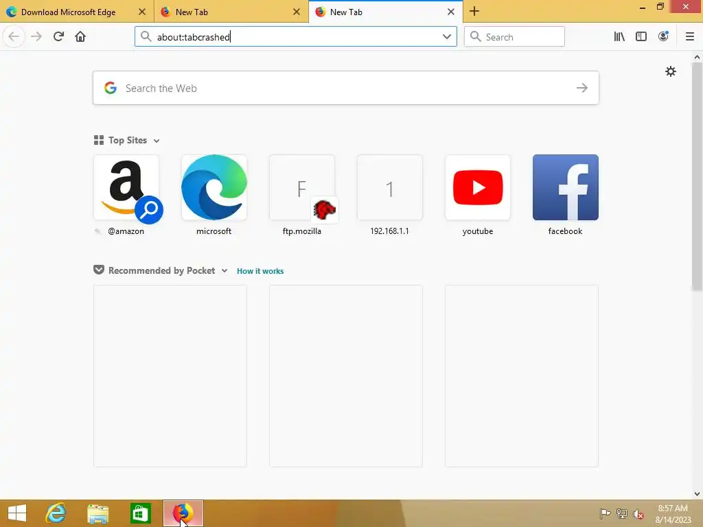Click the Top Sites grid icon
703x527 pixels.
coord(99,140)
